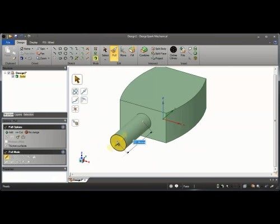This screenshot has width=280, height=224.
Task: Pin the Structure panel
Action: click(x=65, y=68)
